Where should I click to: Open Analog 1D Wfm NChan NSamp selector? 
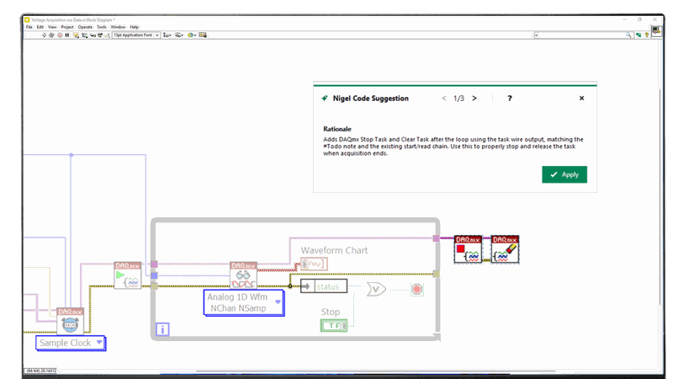pyautogui.click(x=244, y=302)
